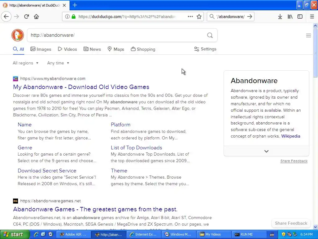
Task: Expand the Abandonware info box chevron
Action: coord(266,151)
